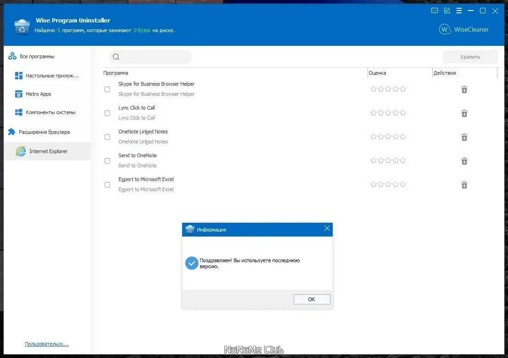Screen dimensions: 508x358
Task: Click the Поздравляем message text in dialog
Action: tap(250, 264)
